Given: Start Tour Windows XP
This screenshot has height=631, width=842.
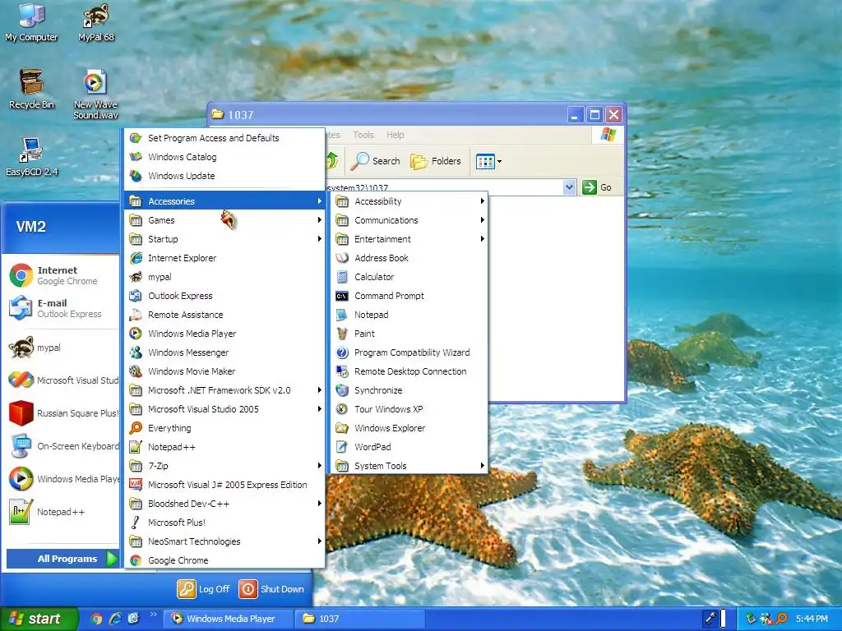Looking at the screenshot, I should [409, 409].
